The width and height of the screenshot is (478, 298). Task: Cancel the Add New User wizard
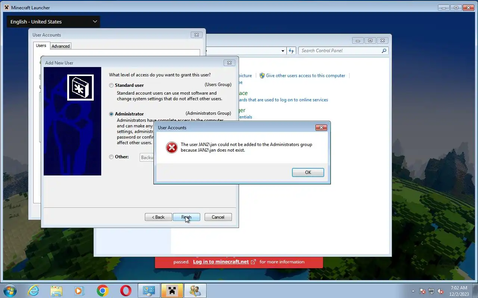pyautogui.click(x=218, y=217)
